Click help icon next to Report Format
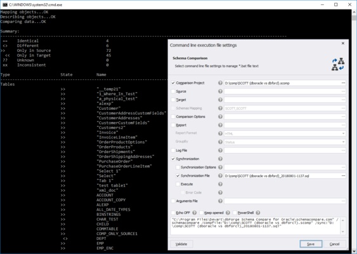This screenshot has width=357, height=254. (x=220, y=133)
